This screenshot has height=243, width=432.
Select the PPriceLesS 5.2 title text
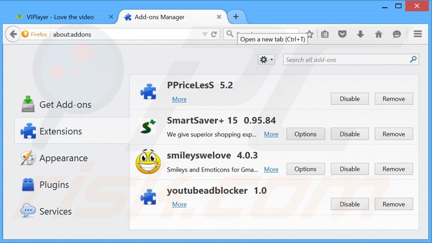(x=200, y=85)
